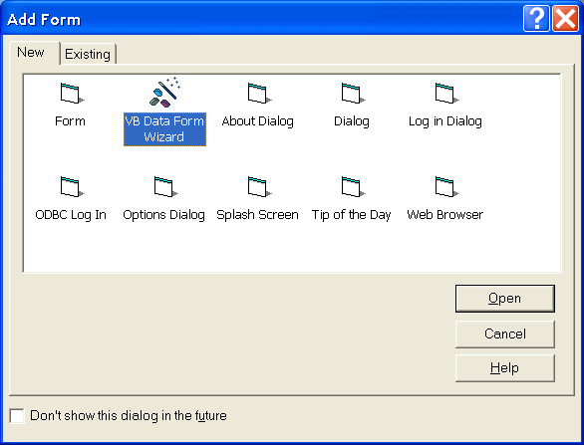Pick the Dialog template icon

click(x=353, y=93)
